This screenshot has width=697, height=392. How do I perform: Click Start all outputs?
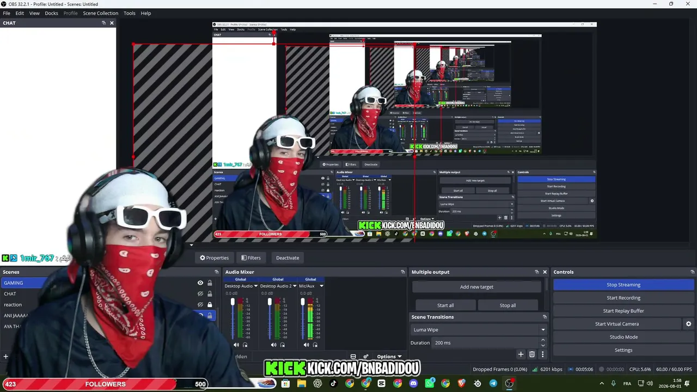(445, 305)
